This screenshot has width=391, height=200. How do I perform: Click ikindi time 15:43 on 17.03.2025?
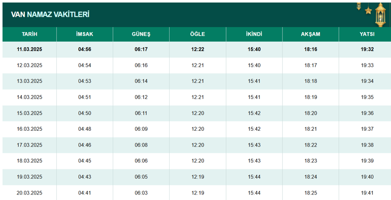[x=254, y=145]
